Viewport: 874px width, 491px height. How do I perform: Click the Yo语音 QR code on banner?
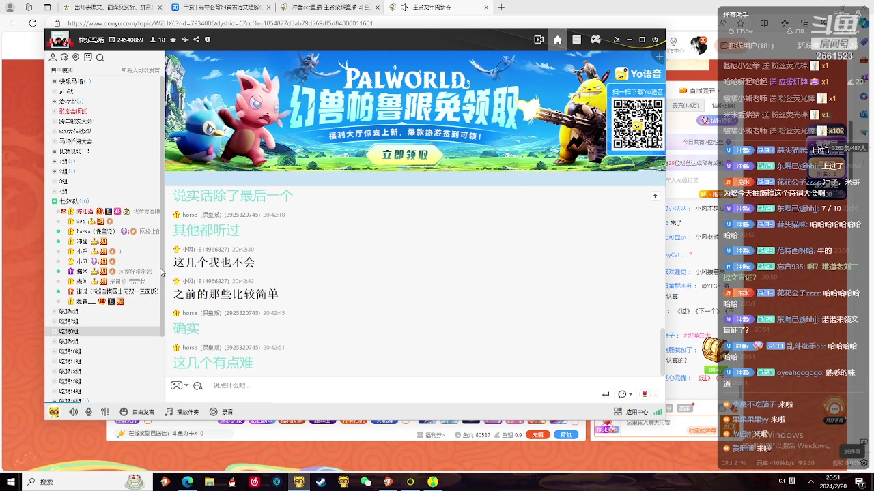click(x=637, y=123)
